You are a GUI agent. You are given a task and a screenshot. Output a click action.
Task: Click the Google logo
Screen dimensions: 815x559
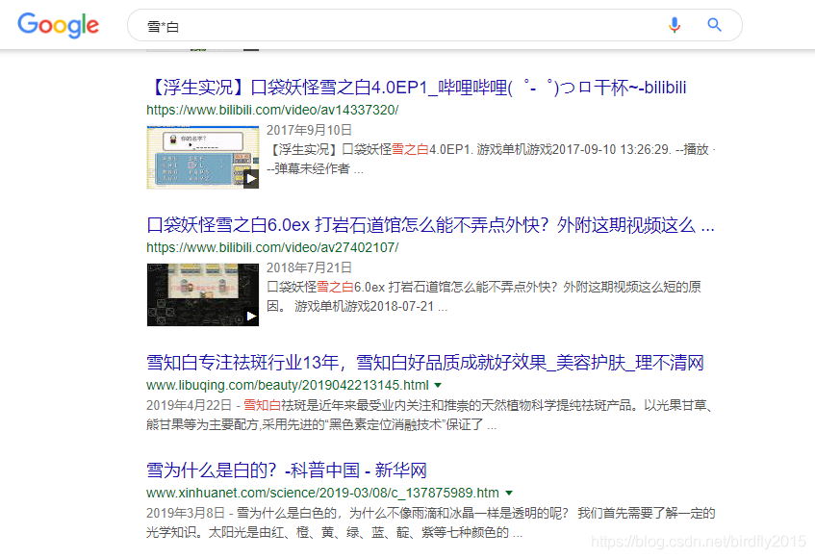(x=58, y=25)
